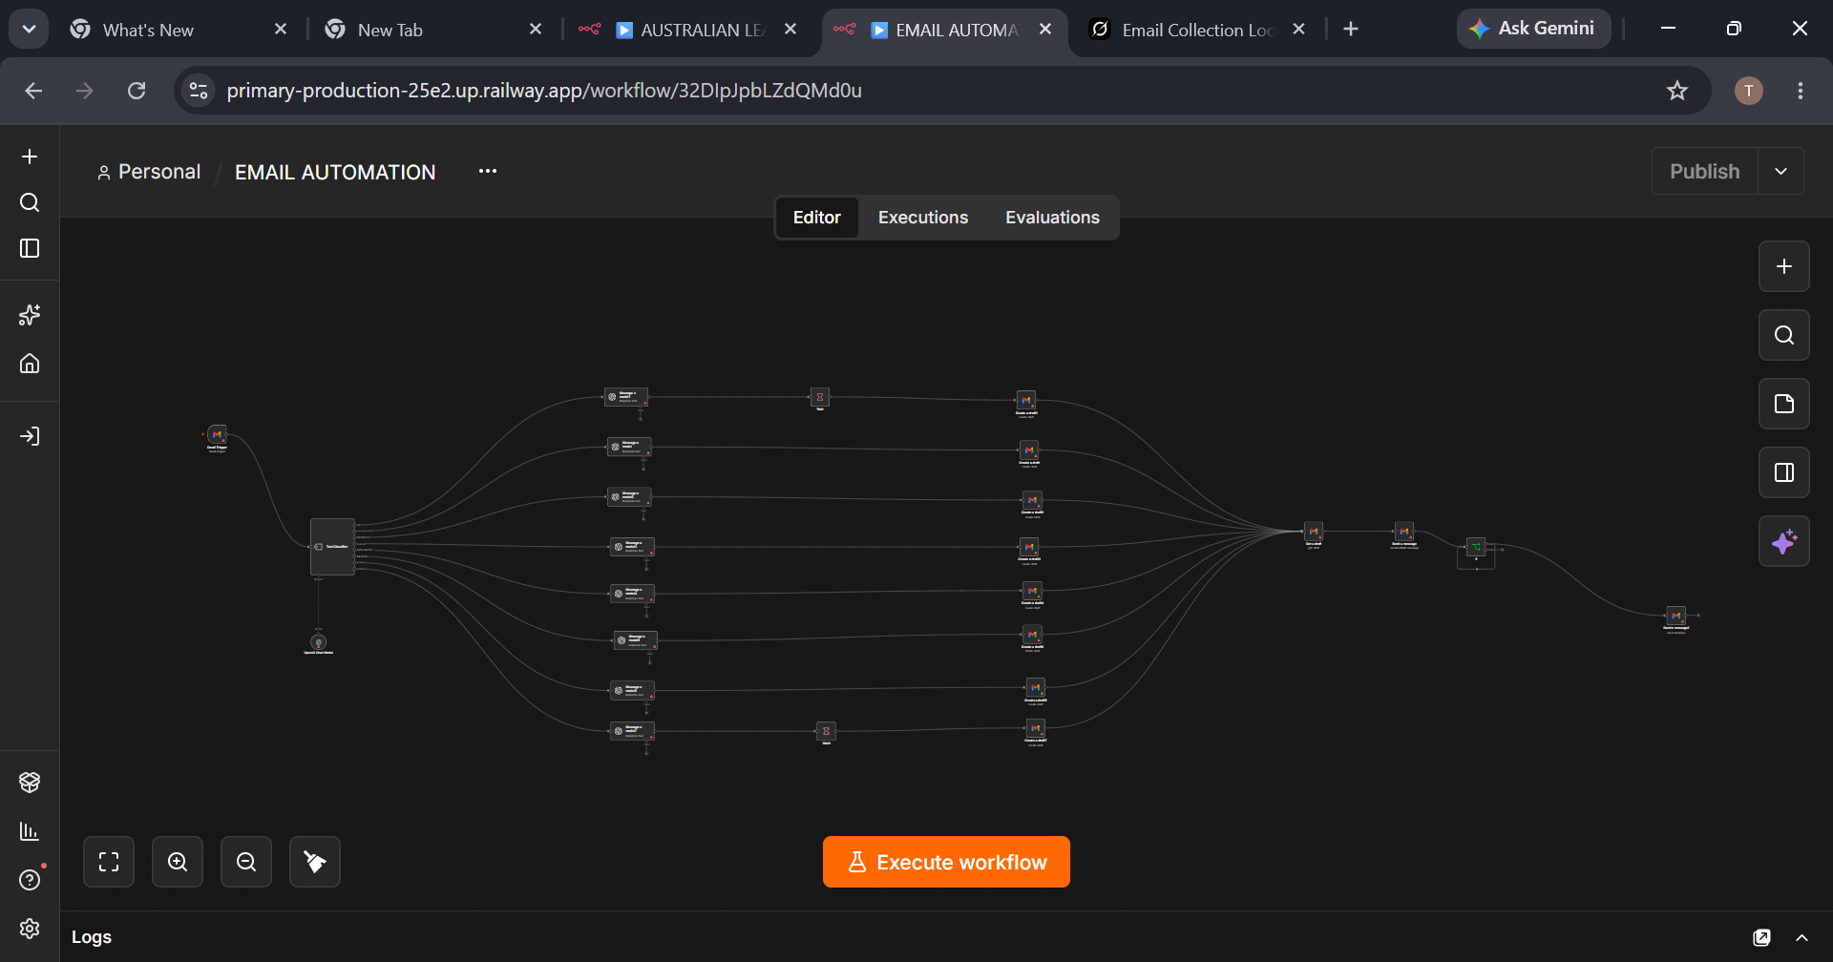The height and width of the screenshot is (962, 1833).
Task: Fit the workflow to view
Action: coord(109,862)
